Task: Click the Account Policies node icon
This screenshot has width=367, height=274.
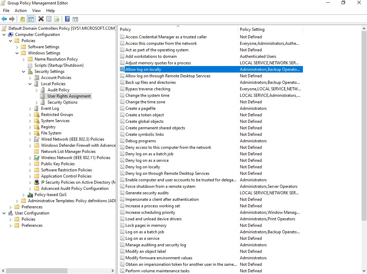Action: (36, 78)
